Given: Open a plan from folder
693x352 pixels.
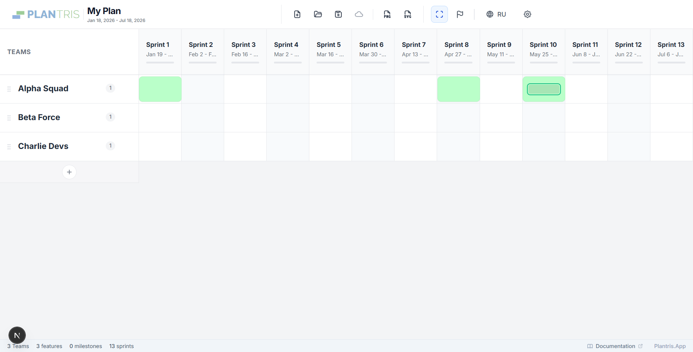Looking at the screenshot, I should coord(318,14).
